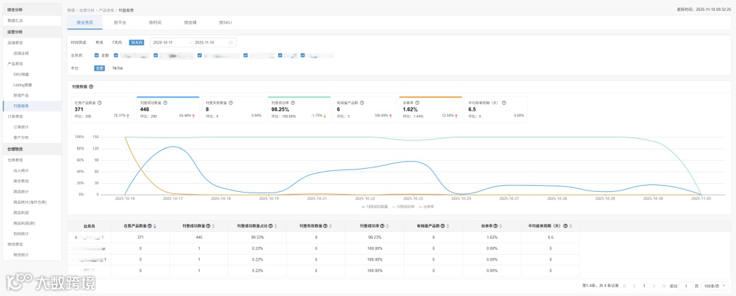736x296 pixels.
Task: Switch to 按店铺 tab
Action: click(x=190, y=22)
